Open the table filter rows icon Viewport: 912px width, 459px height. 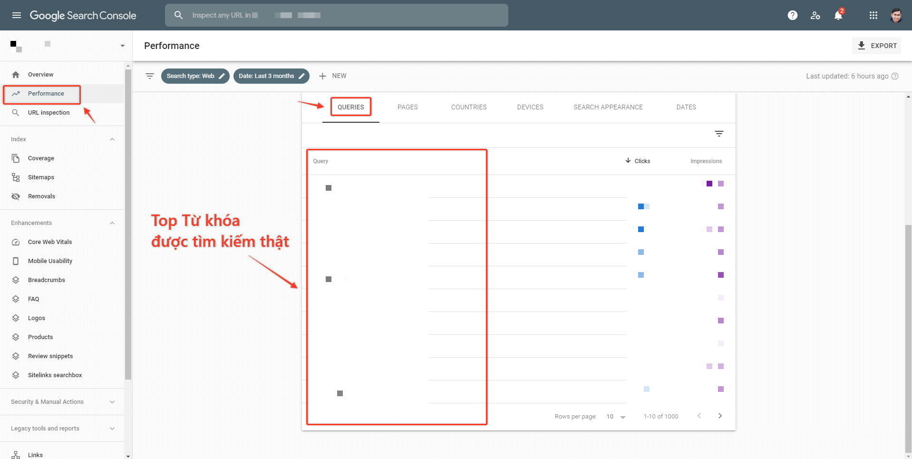click(x=719, y=134)
